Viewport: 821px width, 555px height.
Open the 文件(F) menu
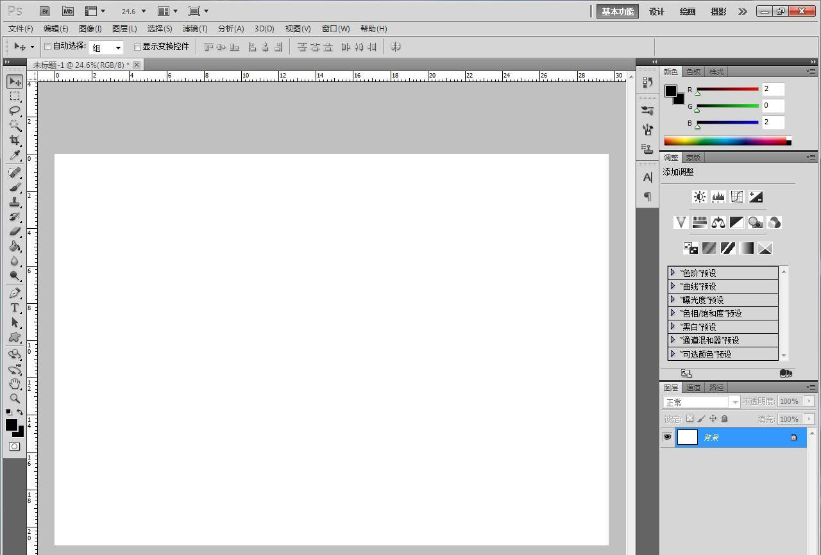[x=21, y=29]
